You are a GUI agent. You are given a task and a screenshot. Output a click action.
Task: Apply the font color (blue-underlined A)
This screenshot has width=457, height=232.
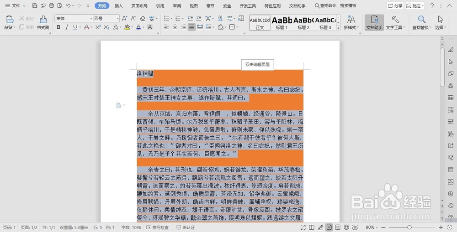(x=138, y=27)
